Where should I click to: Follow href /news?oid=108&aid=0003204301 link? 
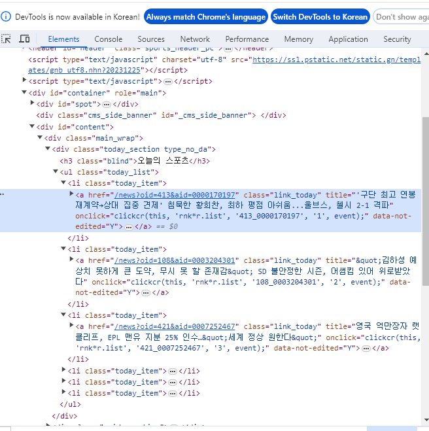[175, 260]
